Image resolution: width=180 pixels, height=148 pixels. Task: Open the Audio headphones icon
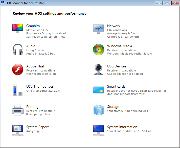pyautogui.click(x=18, y=50)
